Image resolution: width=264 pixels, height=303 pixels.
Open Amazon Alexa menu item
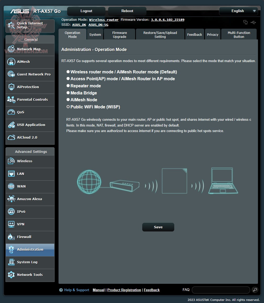pyautogui.click(x=30, y=199)
